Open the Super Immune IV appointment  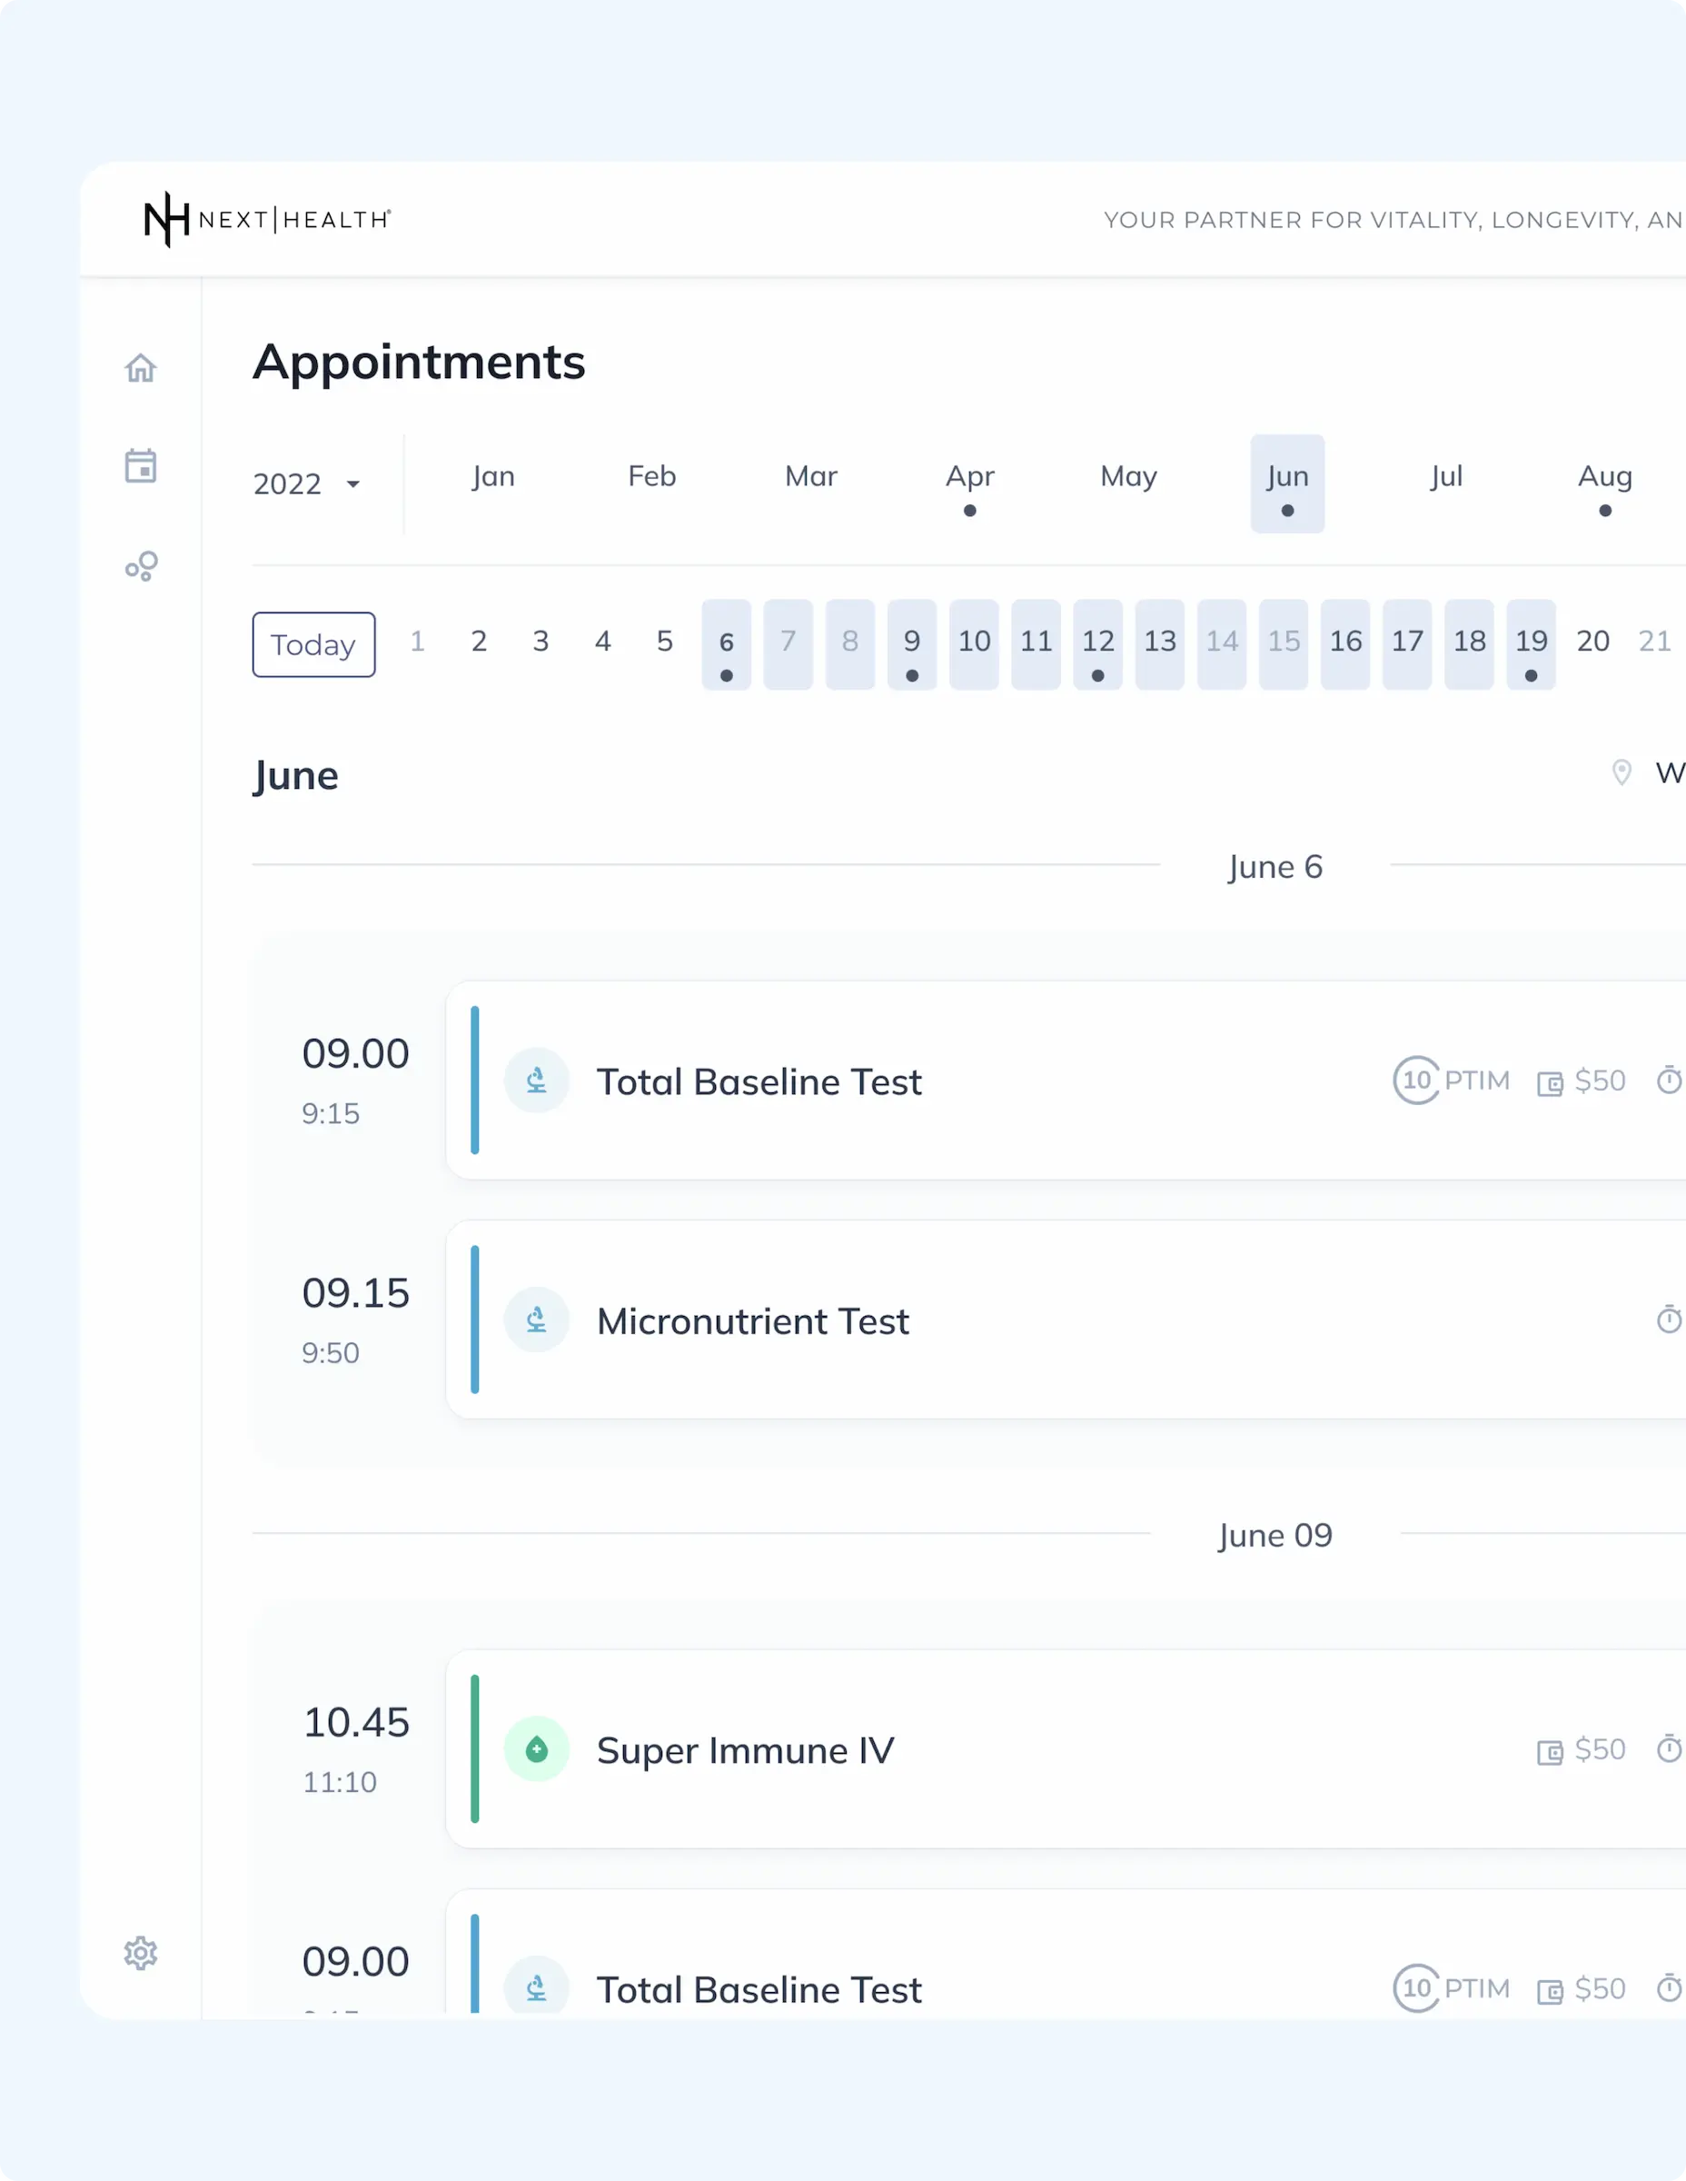[x=1066, y=1749]
